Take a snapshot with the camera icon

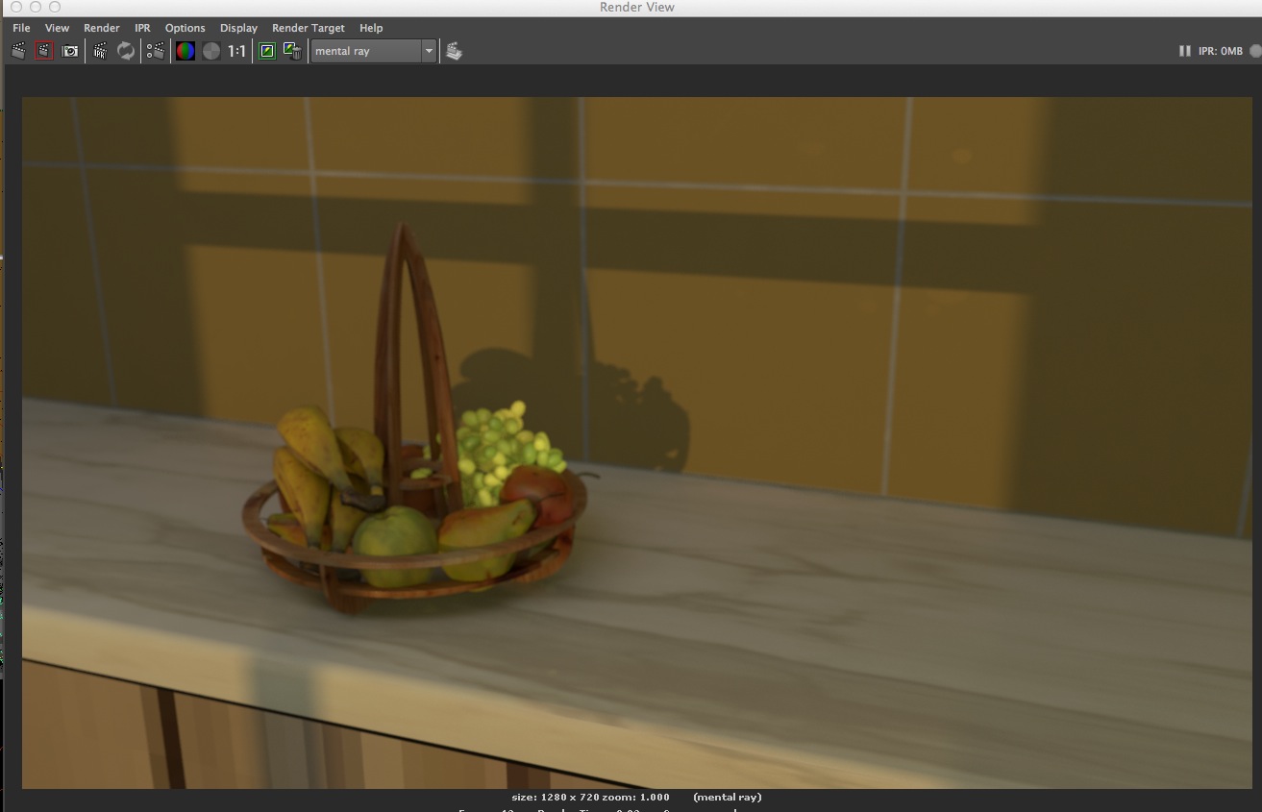coord(69,51)
